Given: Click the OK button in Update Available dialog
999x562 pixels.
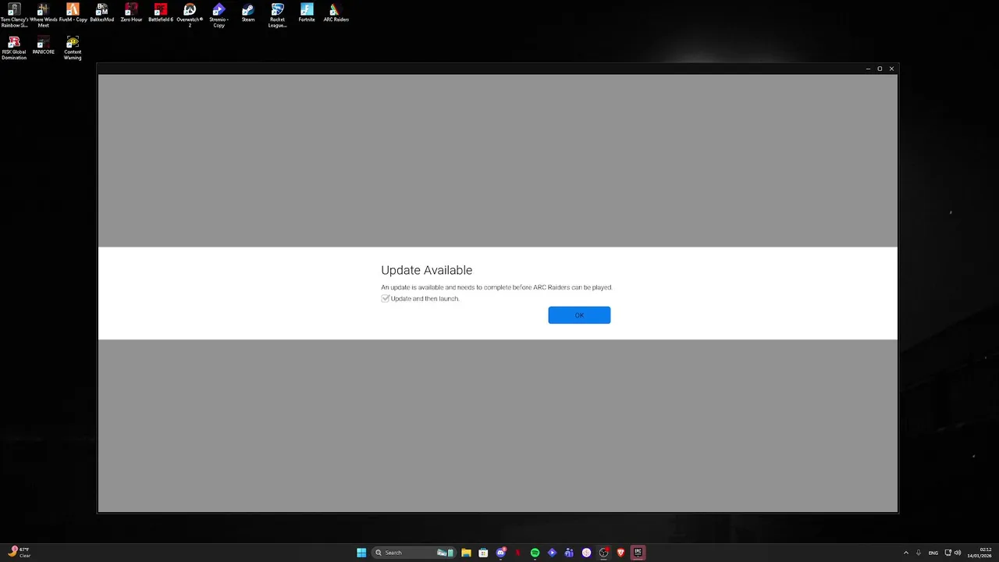Looking at the screenshot, I should tap(579, 315).
